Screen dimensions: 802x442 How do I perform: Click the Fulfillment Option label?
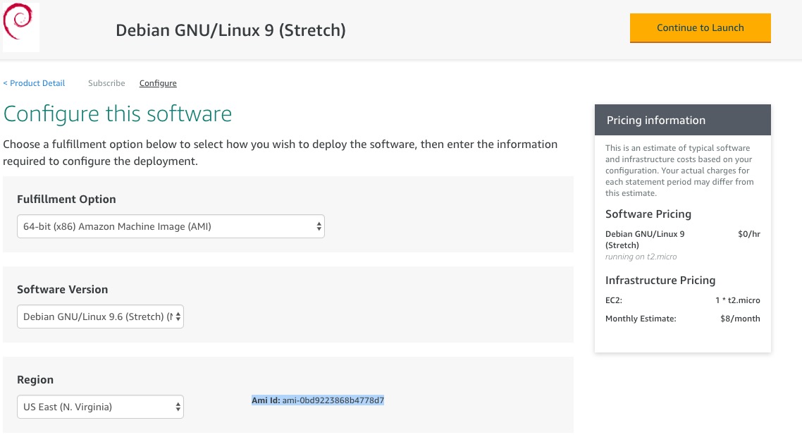(x=66, y=199)
